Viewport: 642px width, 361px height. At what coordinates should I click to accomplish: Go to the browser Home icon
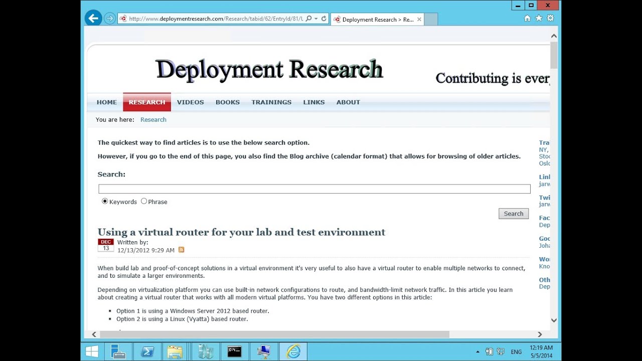pos(527,18)
